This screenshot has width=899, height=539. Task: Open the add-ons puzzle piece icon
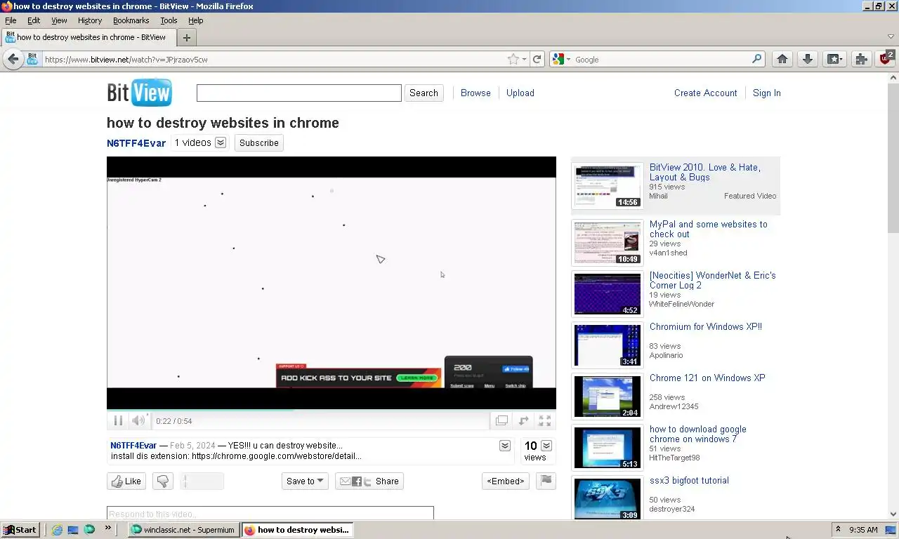(x=861, y=60)
